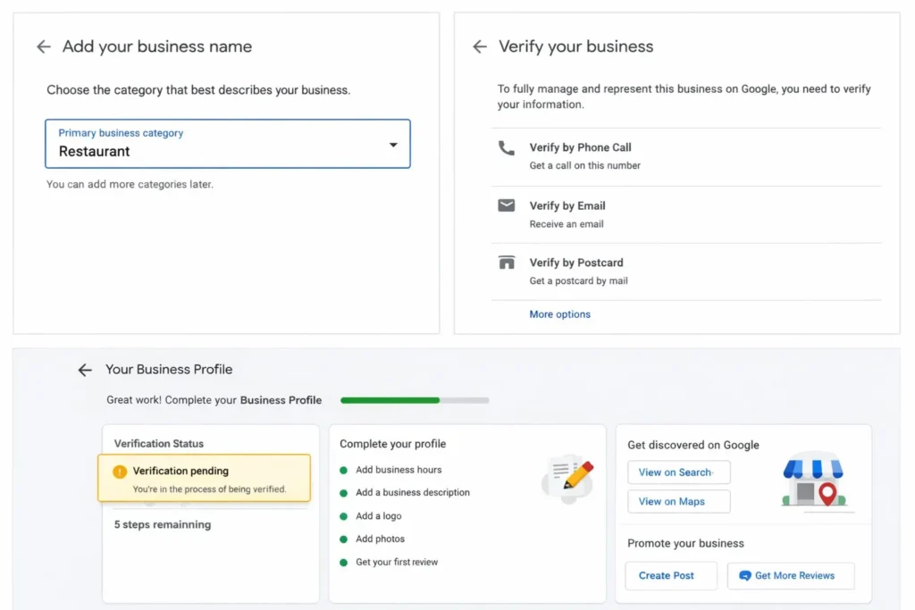Click the green profile completion progress bar
The height and width of the screenshot is (610, 915).
(415, 401)
